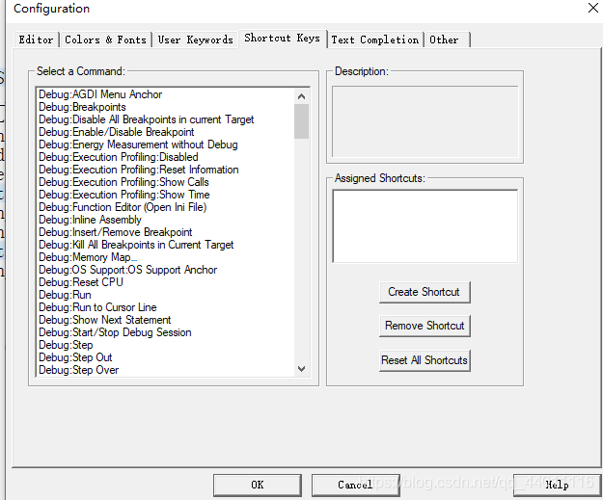Switch to the Text Completion tab

coord(375,39)
